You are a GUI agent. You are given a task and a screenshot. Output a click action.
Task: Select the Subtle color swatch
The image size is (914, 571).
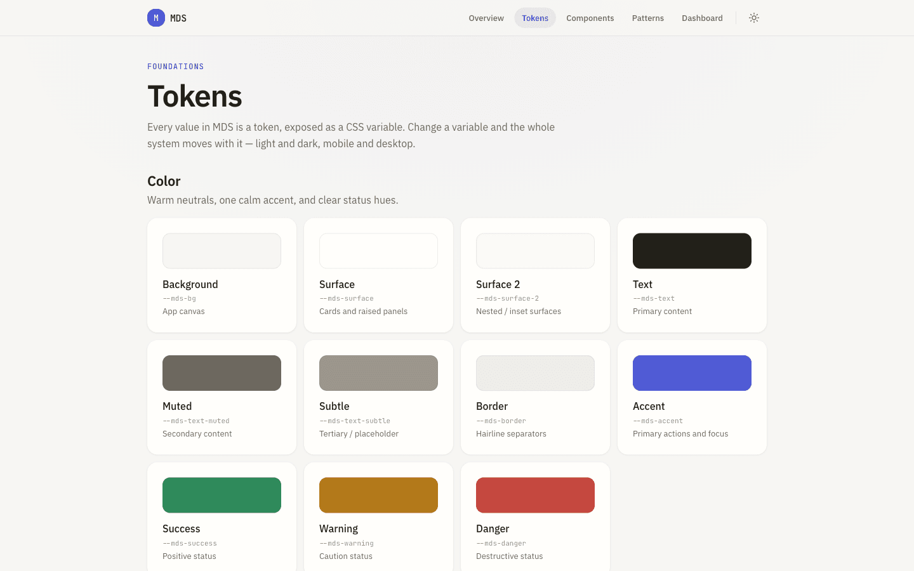378,373
